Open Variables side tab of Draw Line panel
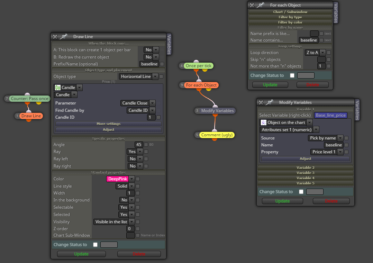This screenshot has width=373, height=263. point(169,44)
